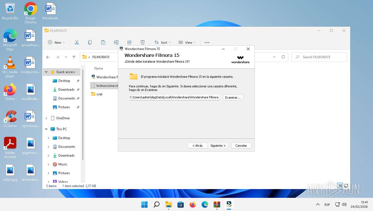The image size is (373, 211).
Task: Open the Sort dropdown in Explorer
Action: pyautogui.click(x=162, y=42)
